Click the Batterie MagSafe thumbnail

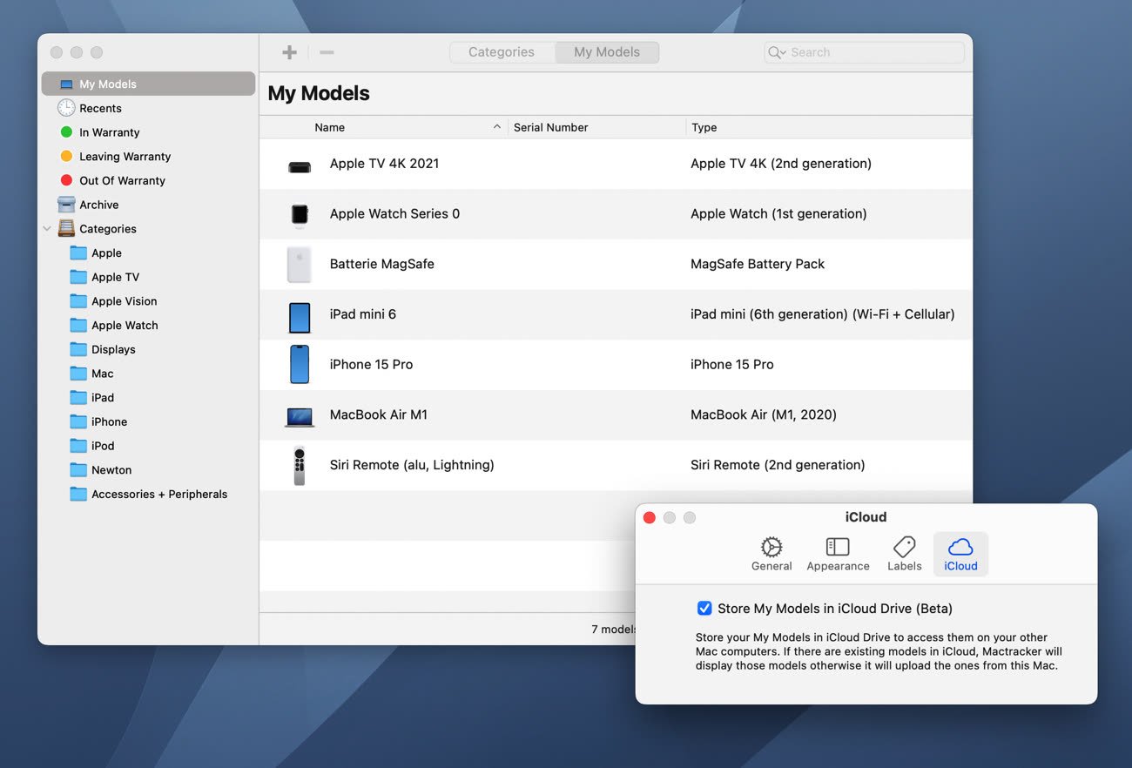(x=300, y=265)
